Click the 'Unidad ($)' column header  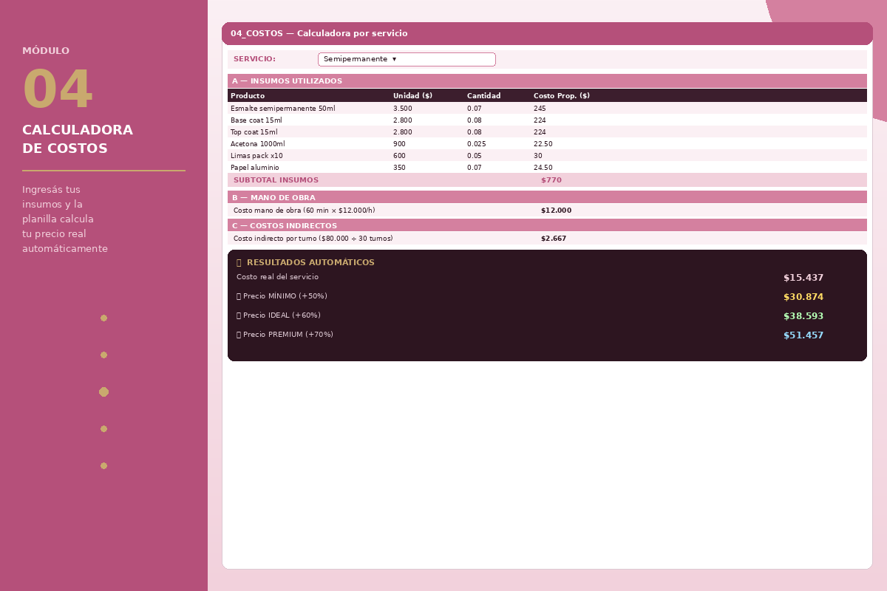pos(412,96)
